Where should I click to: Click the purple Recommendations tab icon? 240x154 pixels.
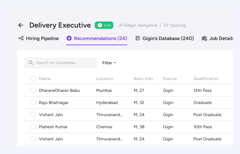tap(69, 38)
